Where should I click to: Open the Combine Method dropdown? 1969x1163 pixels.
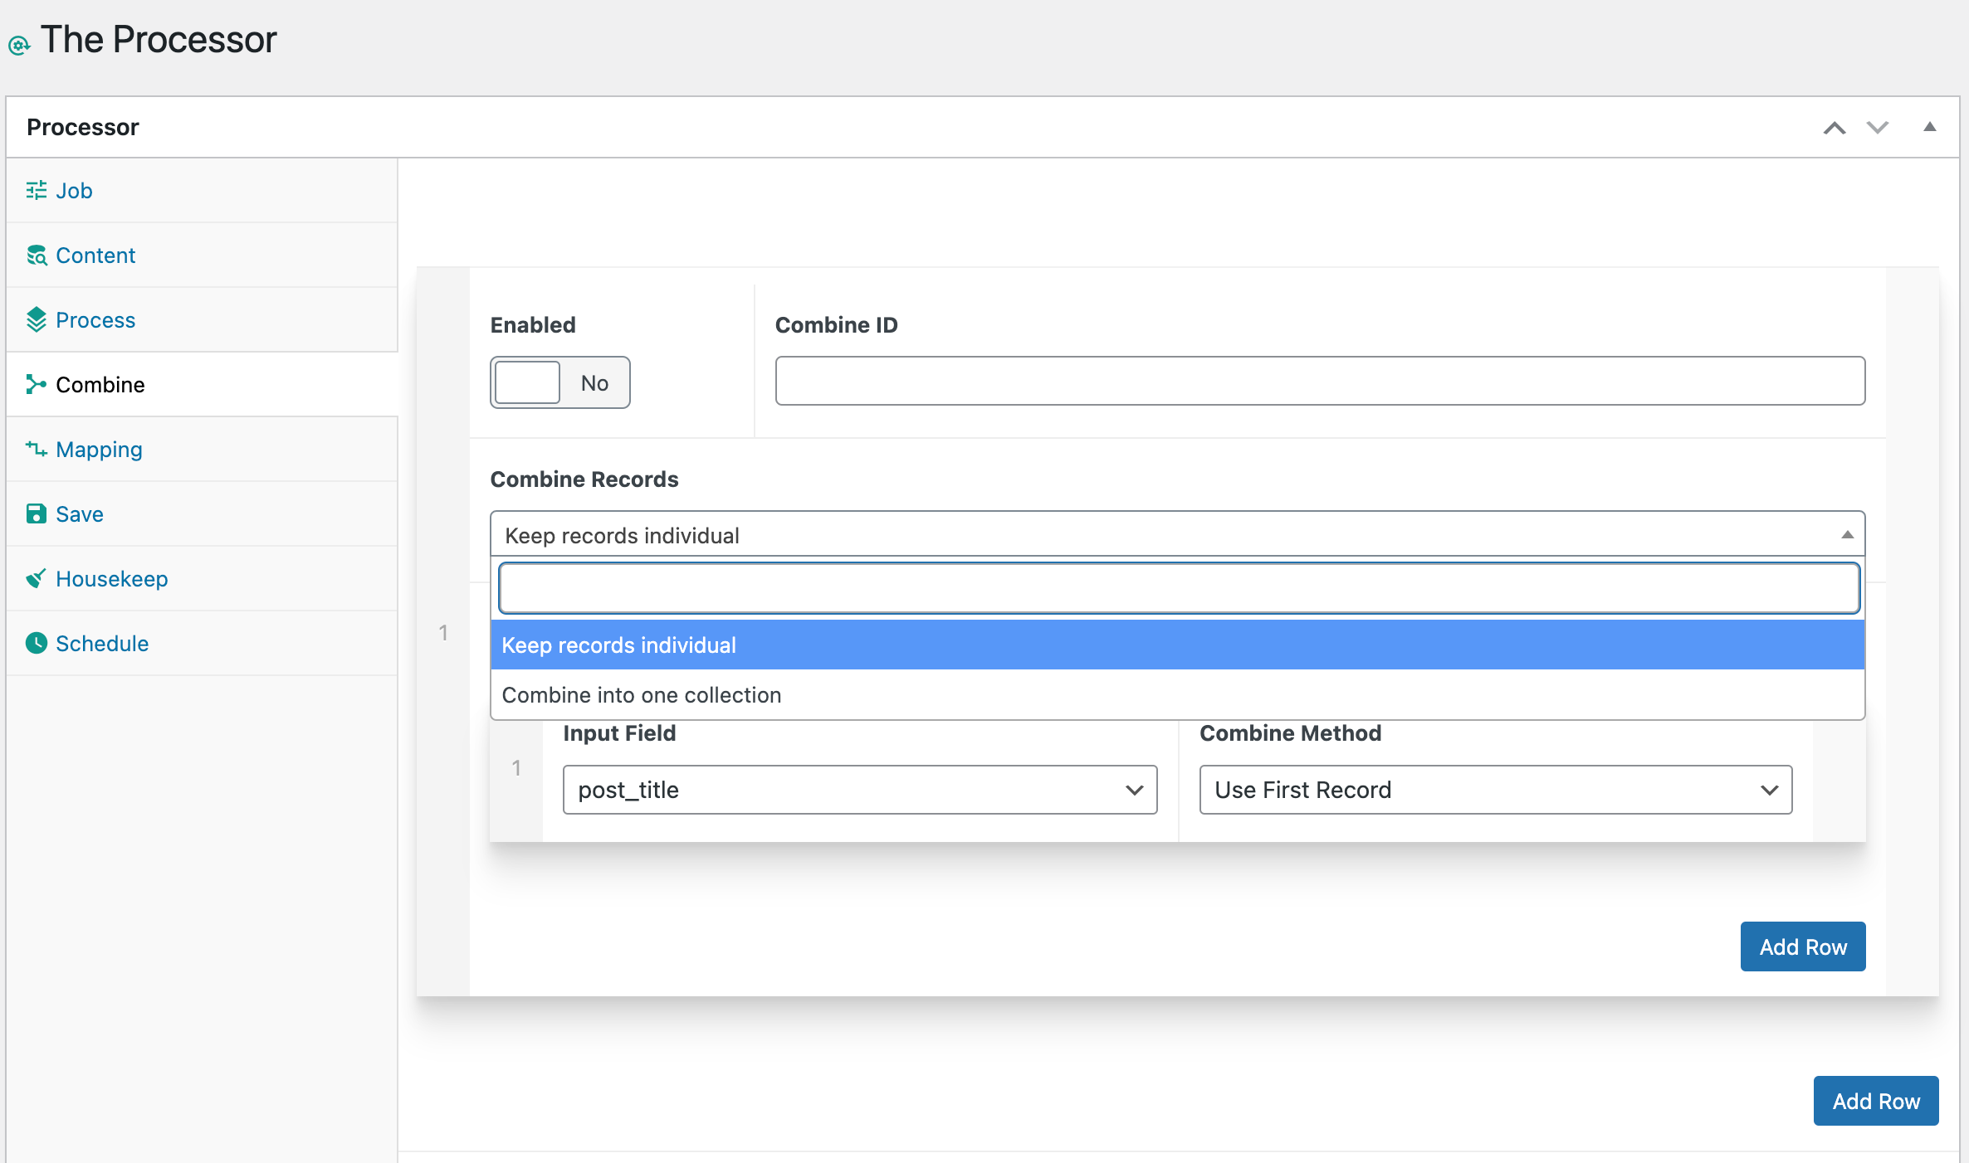point(1495,790)
